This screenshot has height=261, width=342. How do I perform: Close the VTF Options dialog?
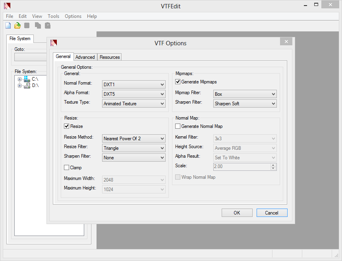point(286,41)
